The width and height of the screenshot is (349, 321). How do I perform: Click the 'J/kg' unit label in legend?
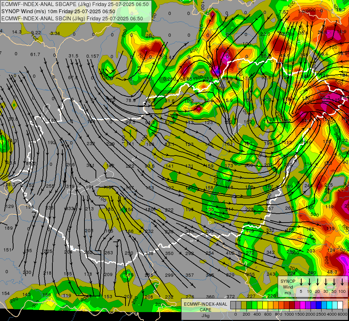point(205,316)
